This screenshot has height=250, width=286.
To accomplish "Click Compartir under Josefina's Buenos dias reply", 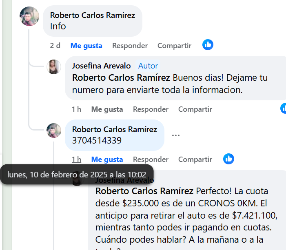I will pyautogui.click(x=195, y=109).
